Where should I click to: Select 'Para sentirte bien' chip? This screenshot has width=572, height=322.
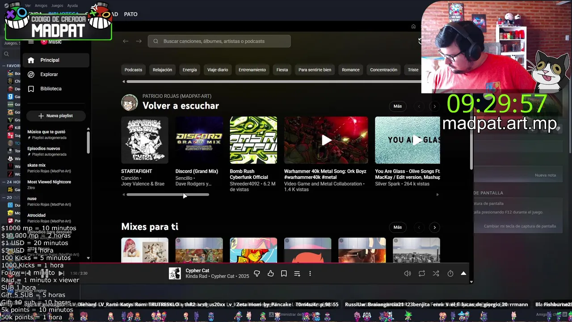tap(315, 70)
